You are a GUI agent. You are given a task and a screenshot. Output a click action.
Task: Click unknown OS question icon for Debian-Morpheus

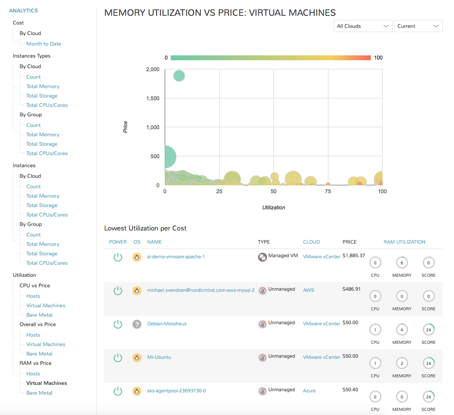click(137, 324)
